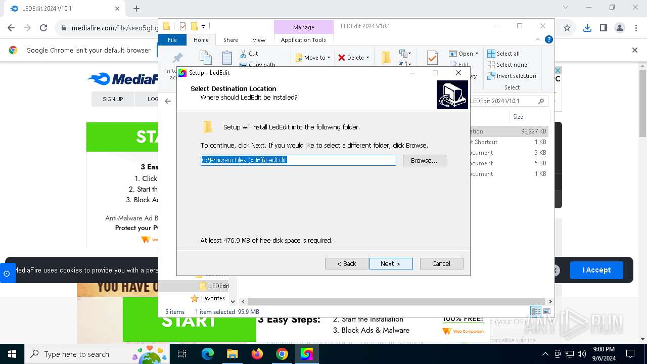Click SIGN UP on MediaFire page

[x=113, y=99]
